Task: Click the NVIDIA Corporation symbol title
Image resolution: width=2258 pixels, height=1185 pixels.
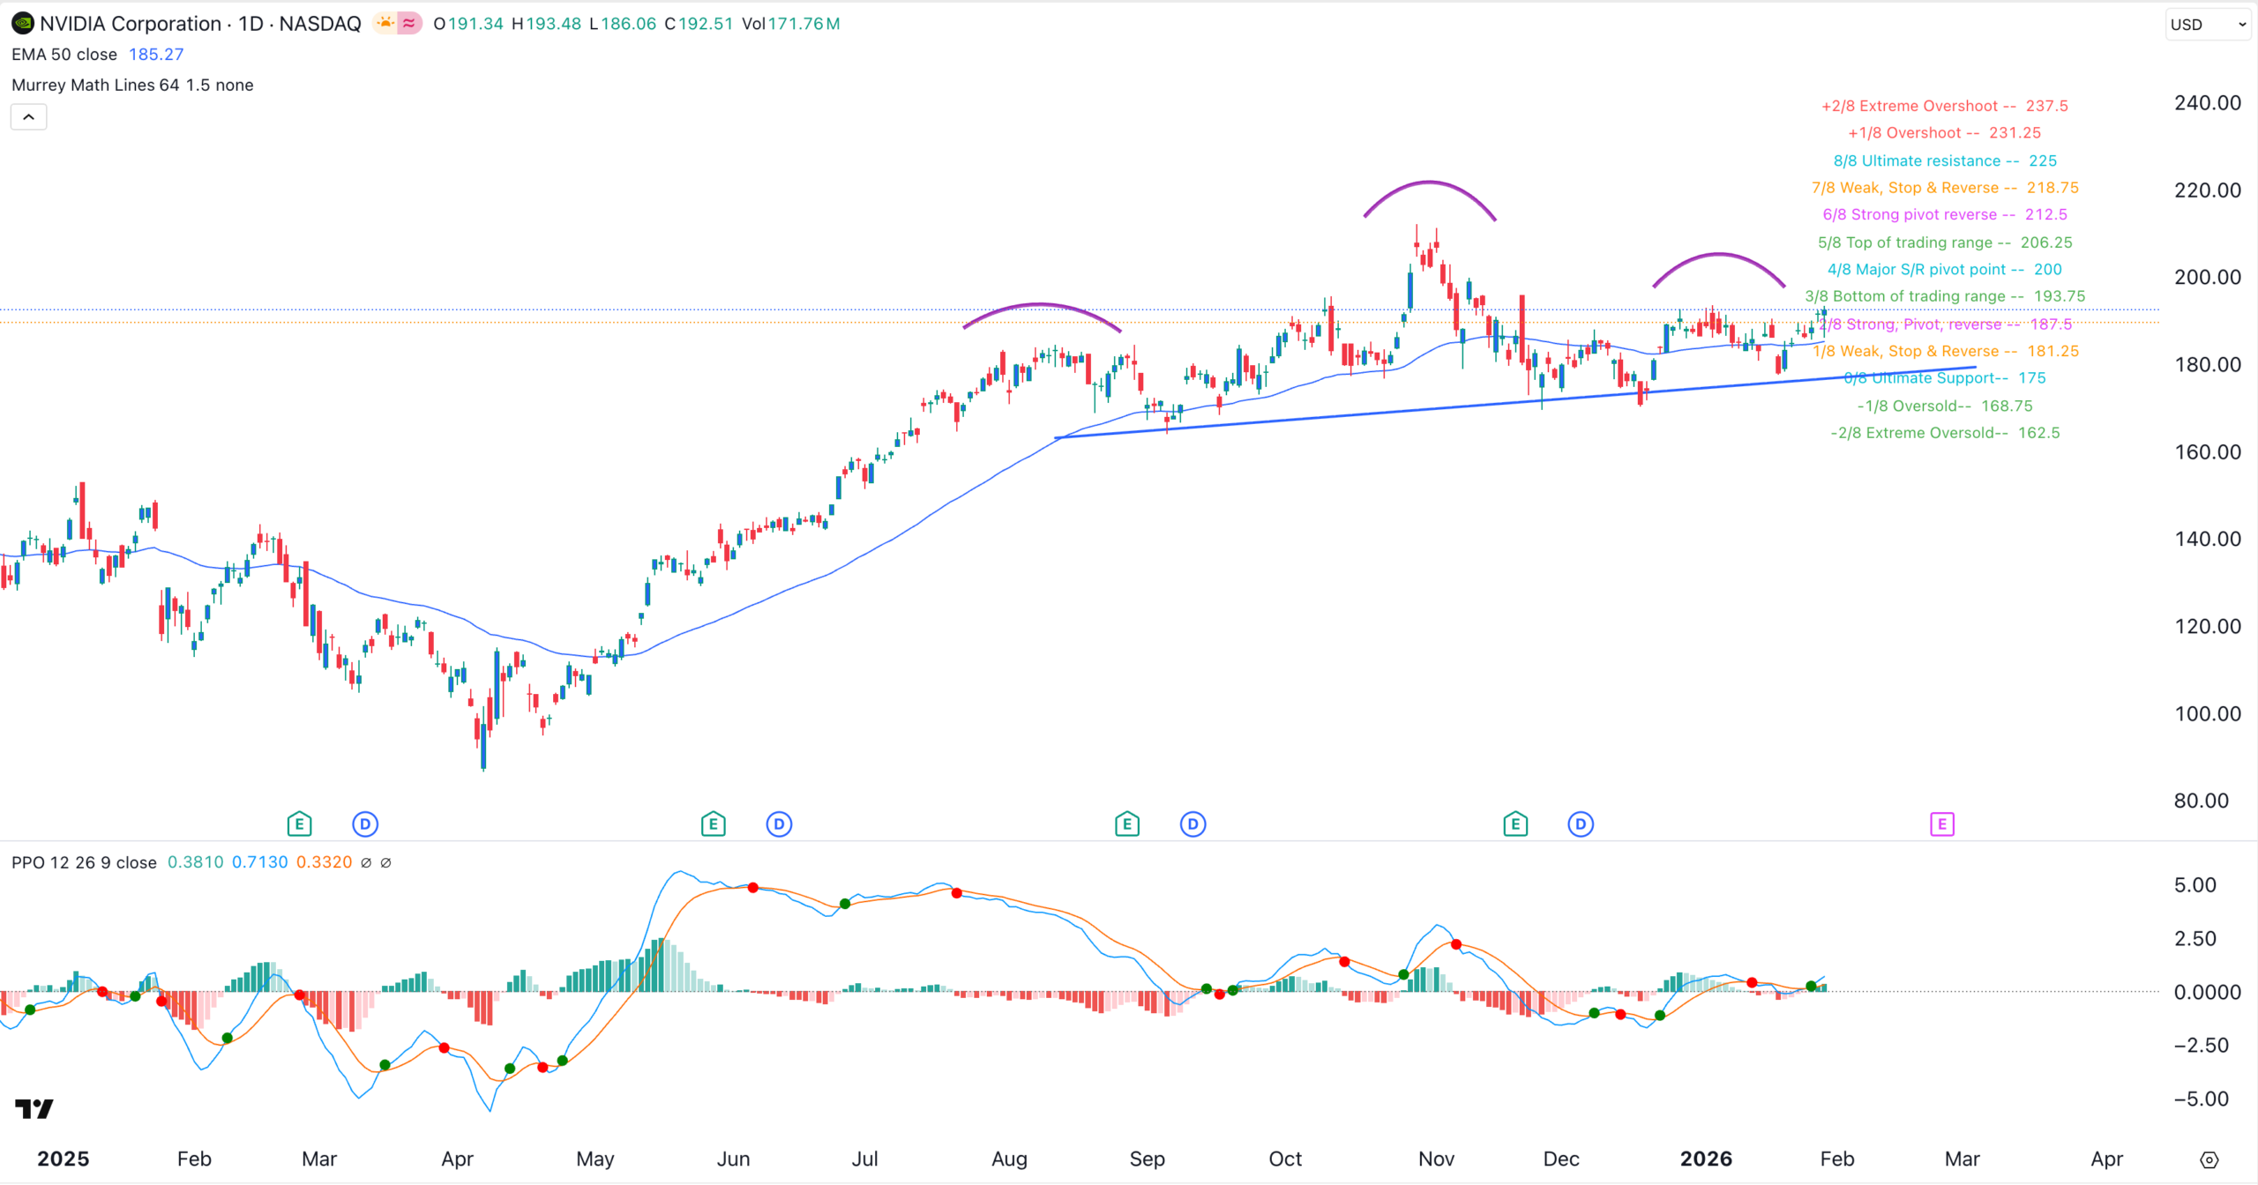Action: pos(131,24)
